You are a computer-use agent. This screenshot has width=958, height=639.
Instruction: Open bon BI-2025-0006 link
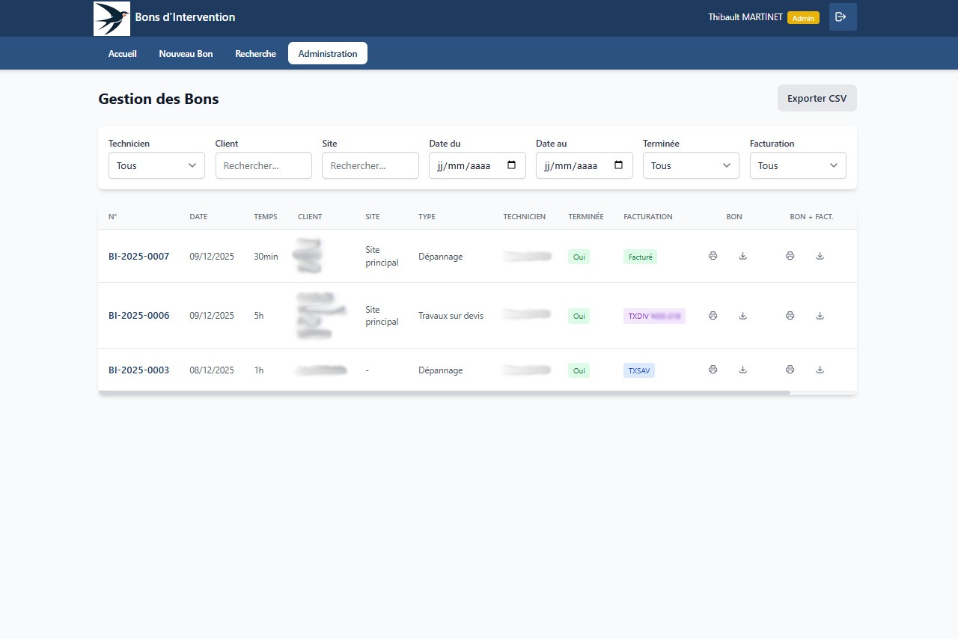click(x=139, y=316)
